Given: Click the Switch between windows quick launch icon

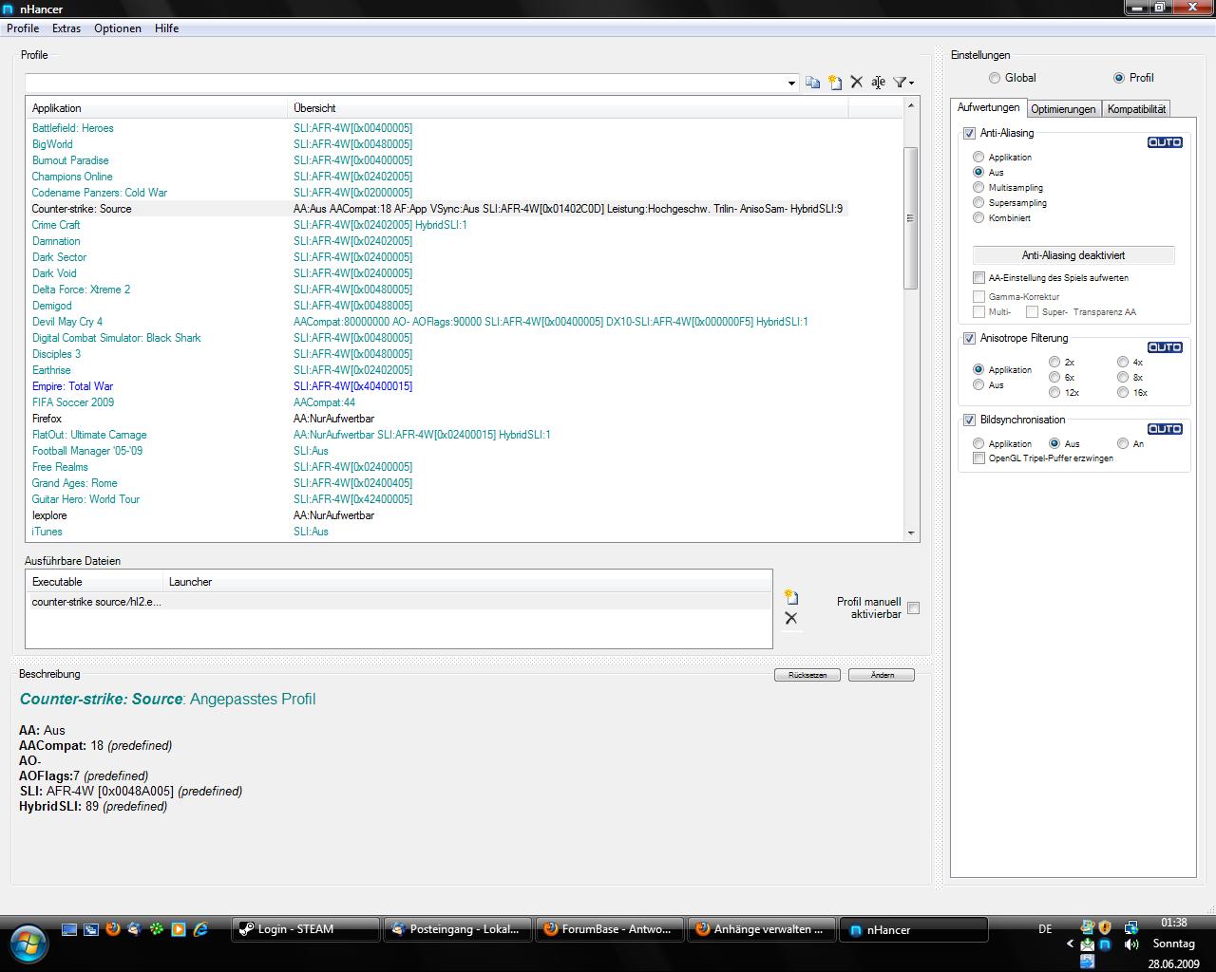Looking at the screenshot, I should 91,929.
